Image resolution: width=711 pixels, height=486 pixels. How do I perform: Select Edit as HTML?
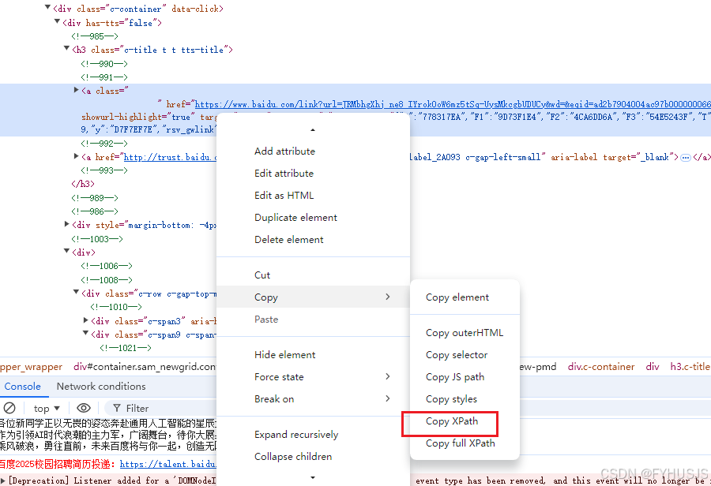click(x=313, y=196)
